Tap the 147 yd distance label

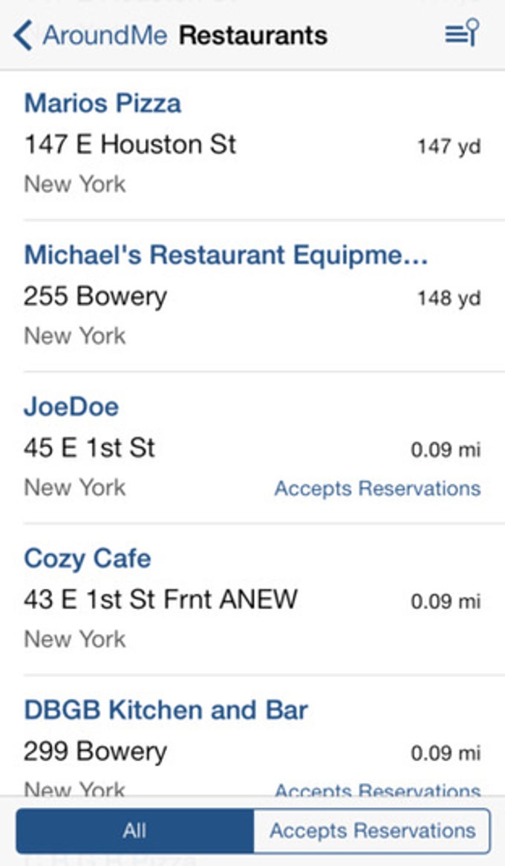[449, 147]
